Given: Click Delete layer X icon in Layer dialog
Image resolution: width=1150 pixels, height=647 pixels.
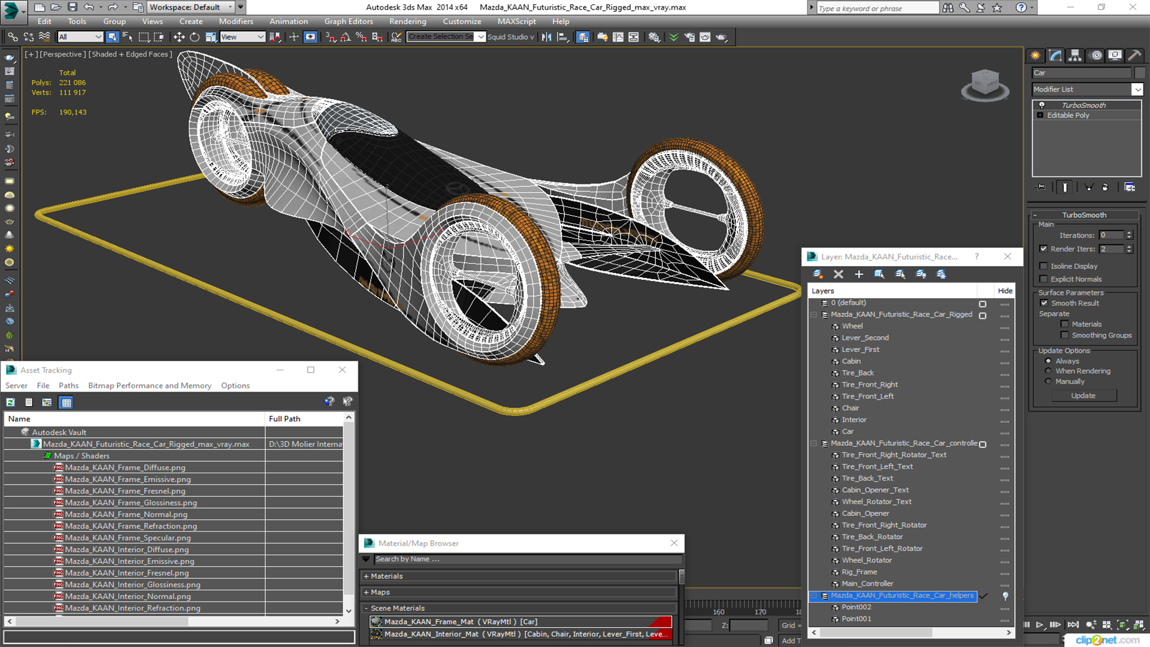Looking at the screenshot, I should point(839,274).
